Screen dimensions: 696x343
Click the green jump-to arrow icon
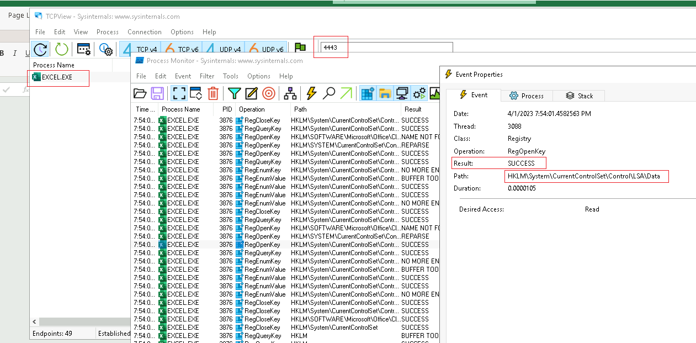point(346,93)
